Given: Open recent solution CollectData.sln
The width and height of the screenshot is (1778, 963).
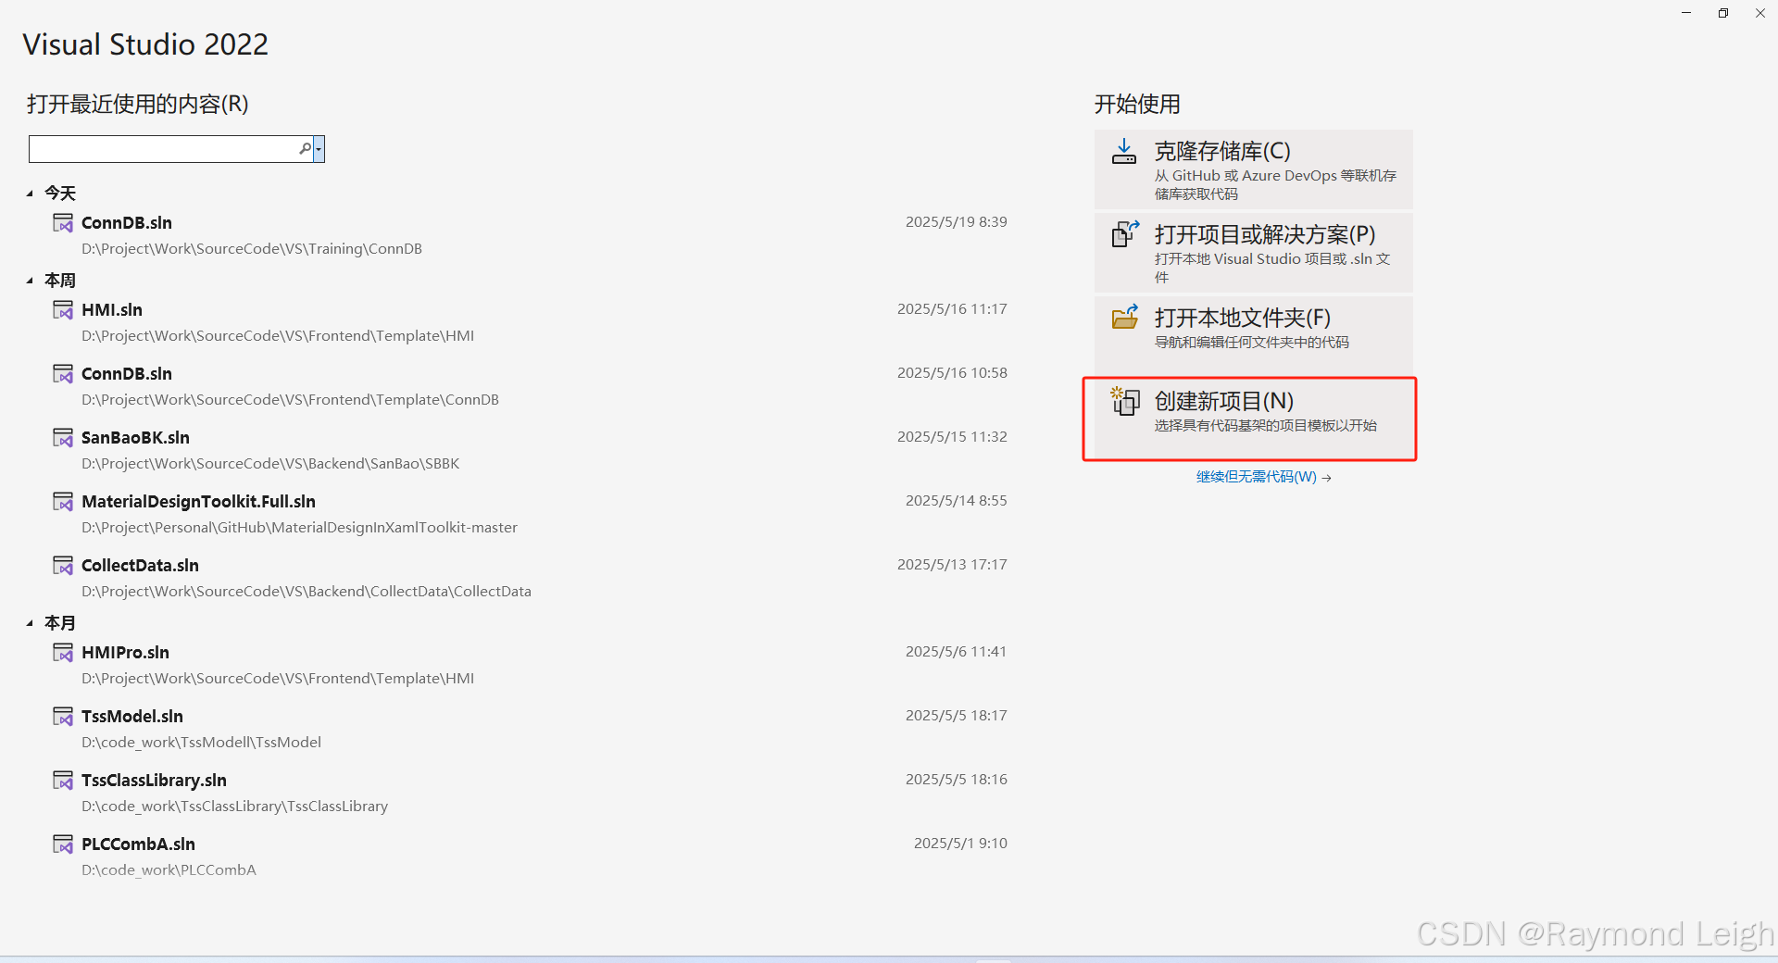Looking at the screenshot, I should coord(529,578).
